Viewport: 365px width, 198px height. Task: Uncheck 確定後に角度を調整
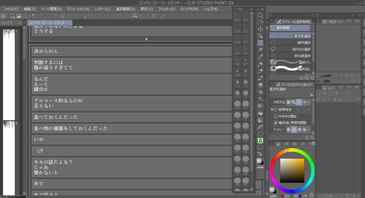tap(276, 123)
